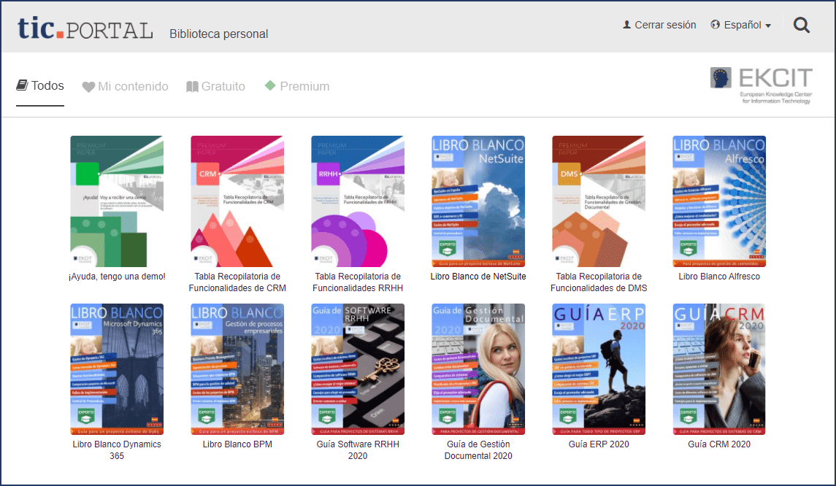Switch to the Gratuito tab
This screenshot has height=486, width=836.
coord(215,86)
